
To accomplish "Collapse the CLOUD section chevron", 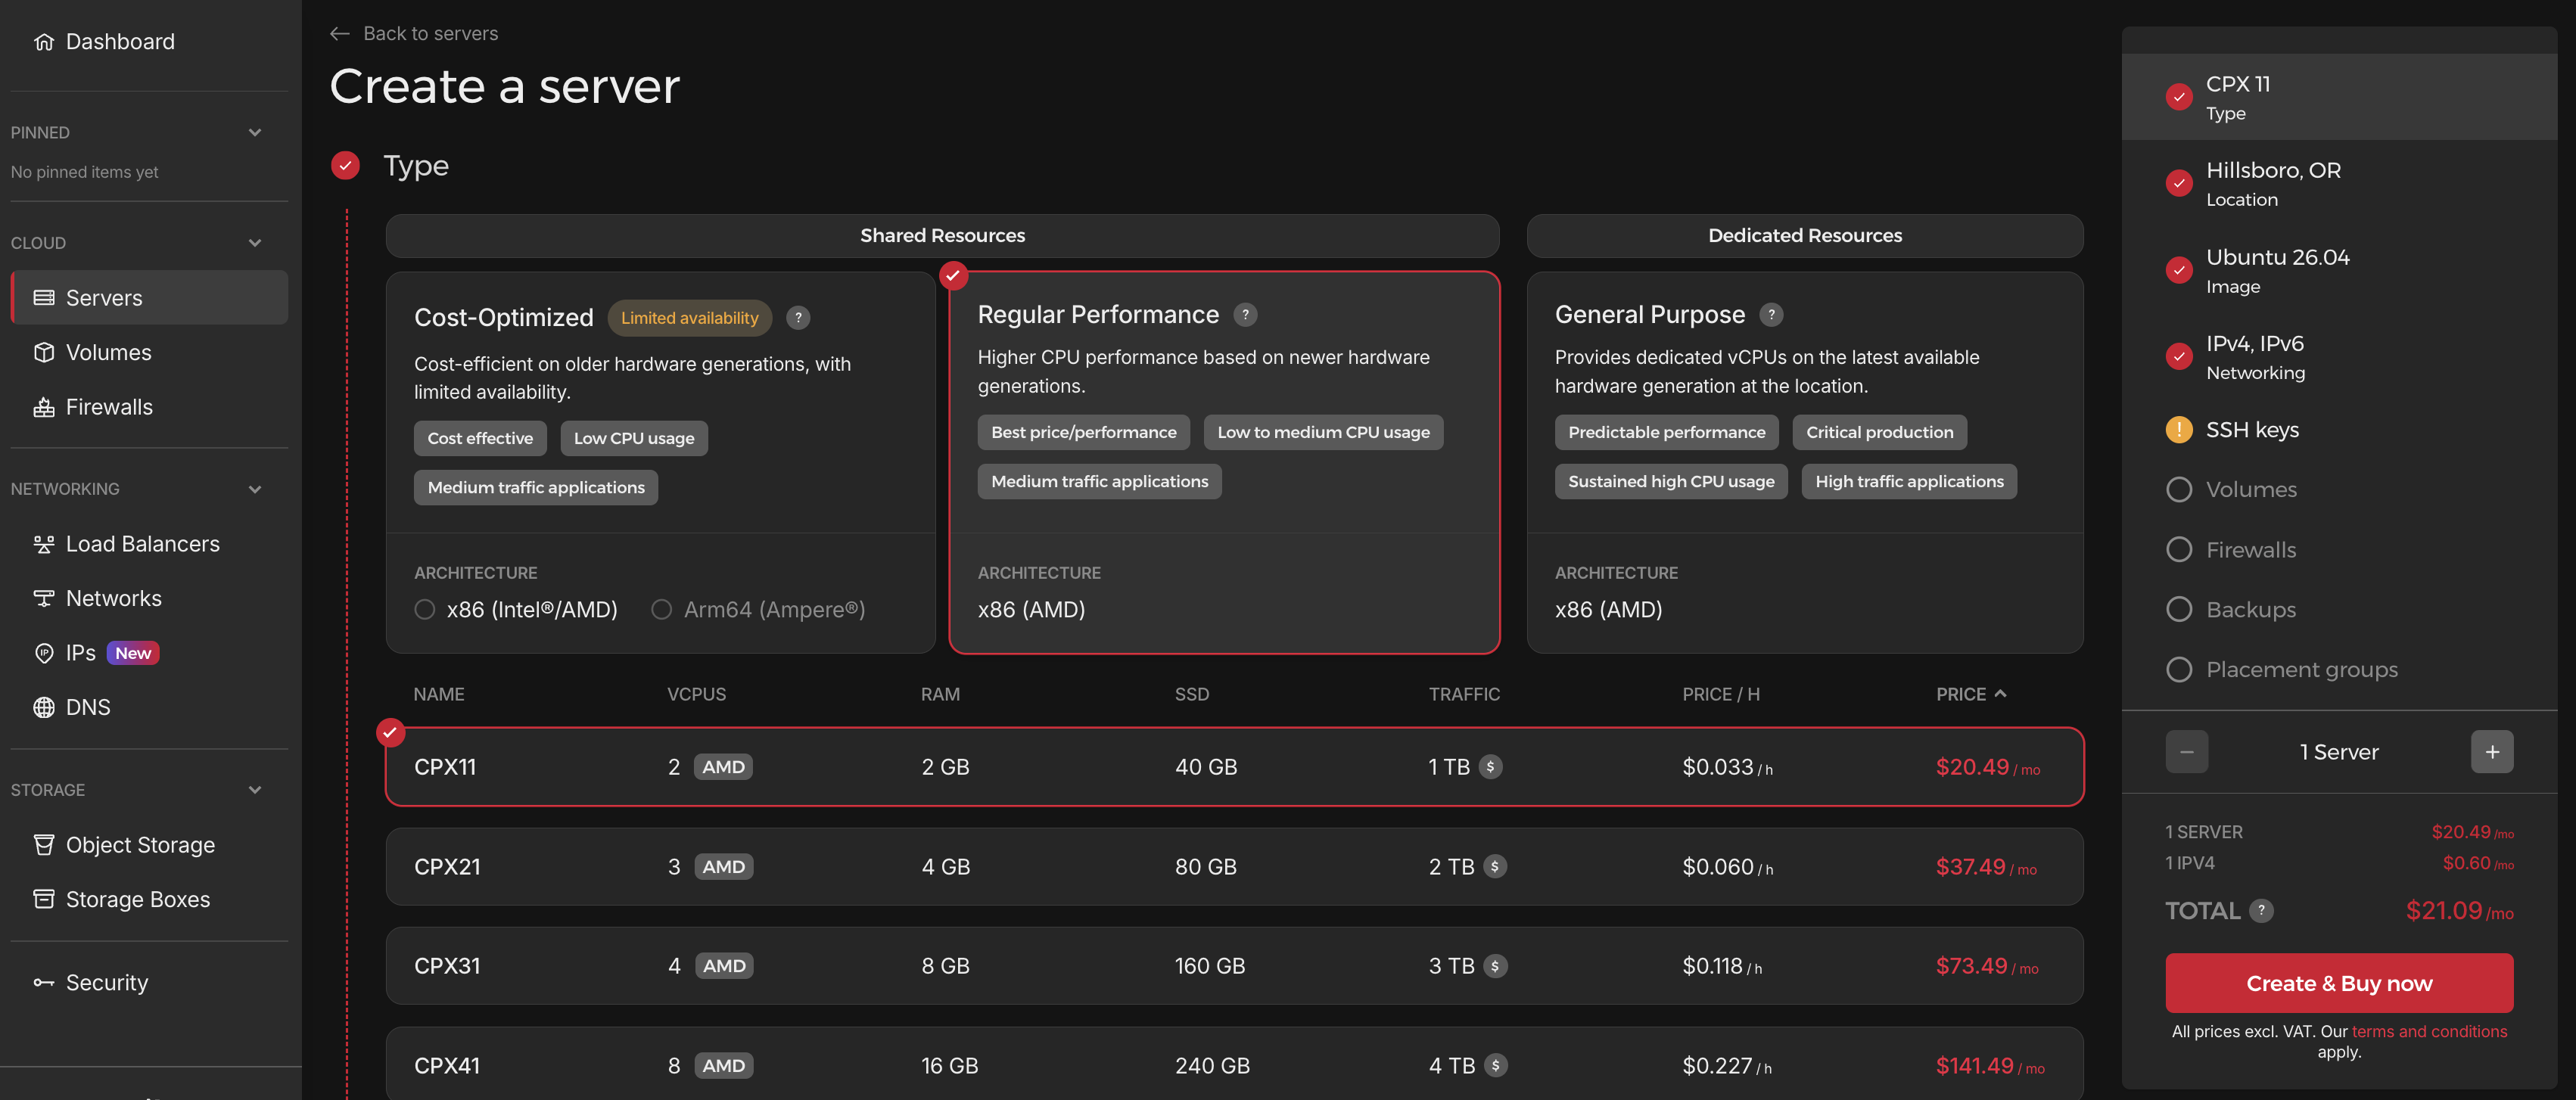I will click(255, 243).
